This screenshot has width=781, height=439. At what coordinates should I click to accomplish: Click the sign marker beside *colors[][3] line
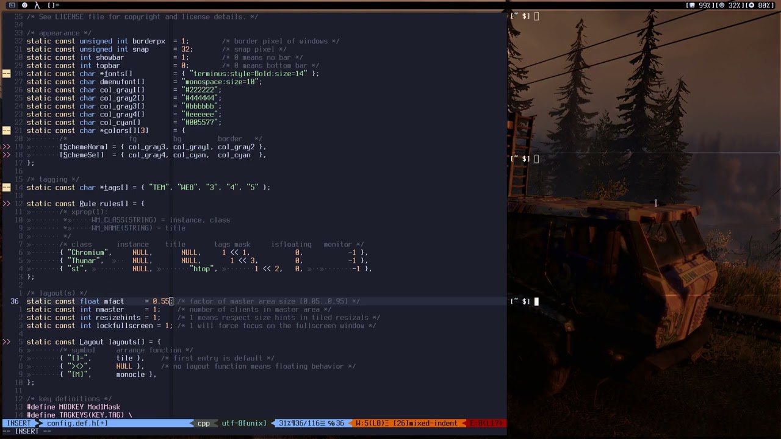click(6, 130)
